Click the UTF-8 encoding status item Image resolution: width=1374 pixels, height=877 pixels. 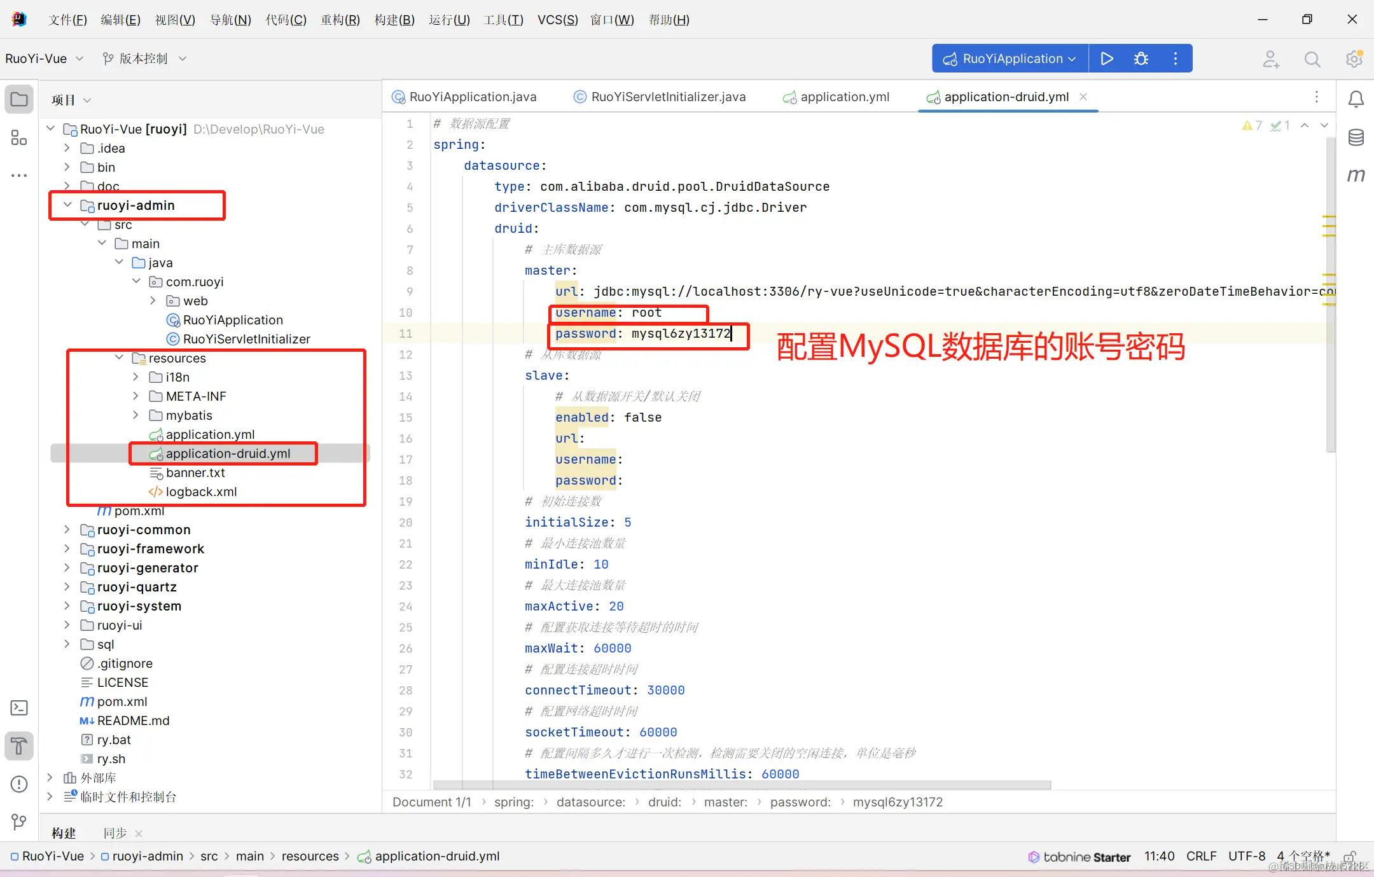click(1246, 856)
